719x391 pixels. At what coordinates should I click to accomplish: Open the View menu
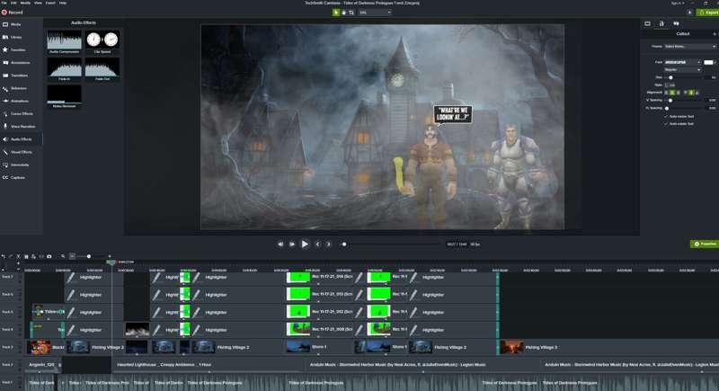[38, 3]
